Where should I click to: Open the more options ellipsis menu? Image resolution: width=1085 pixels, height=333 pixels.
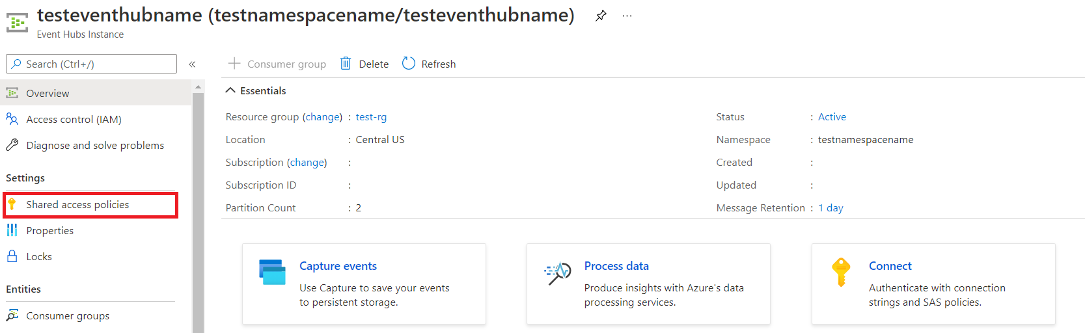(627, 16)
